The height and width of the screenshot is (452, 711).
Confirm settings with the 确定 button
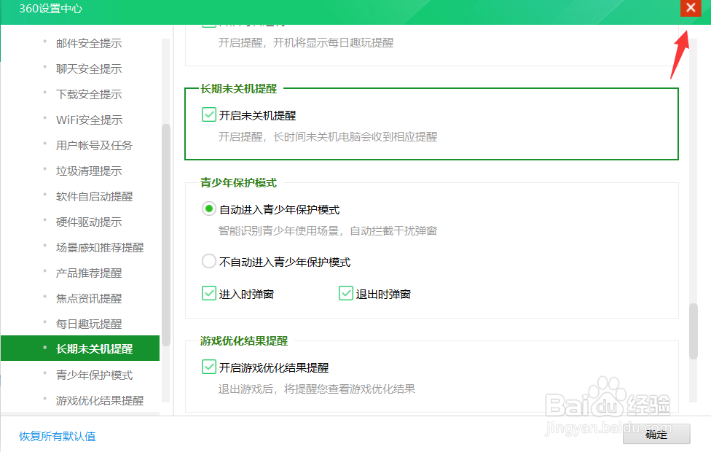[x=655, y=435]
